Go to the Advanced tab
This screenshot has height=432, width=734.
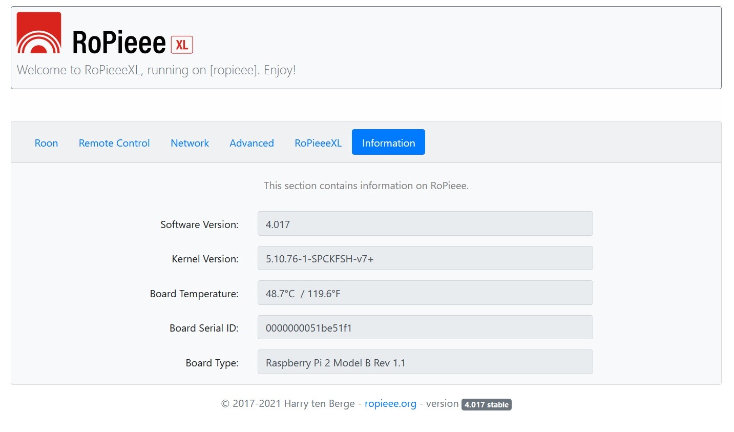(251, 143)
